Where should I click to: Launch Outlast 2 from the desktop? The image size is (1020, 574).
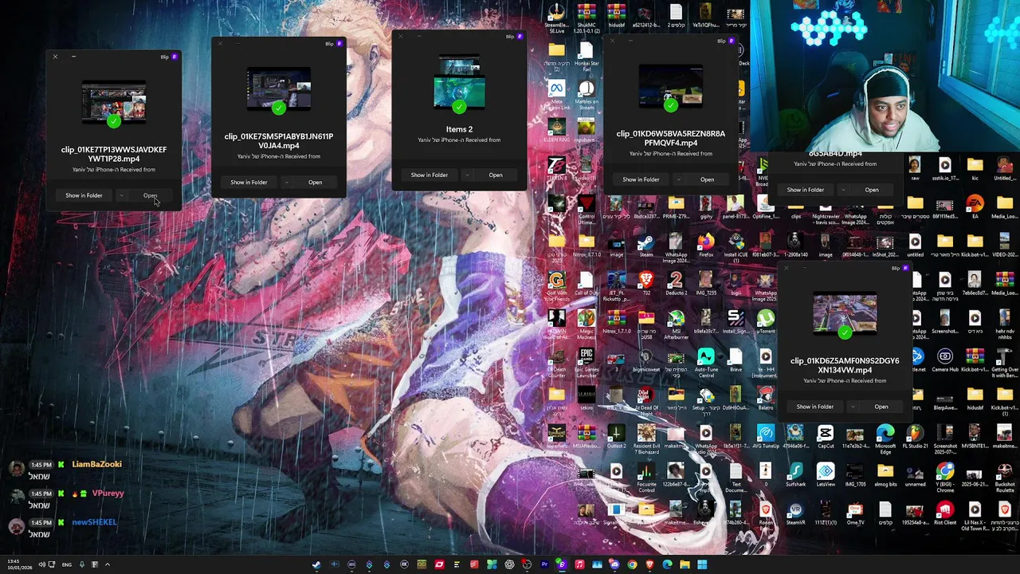616,436
